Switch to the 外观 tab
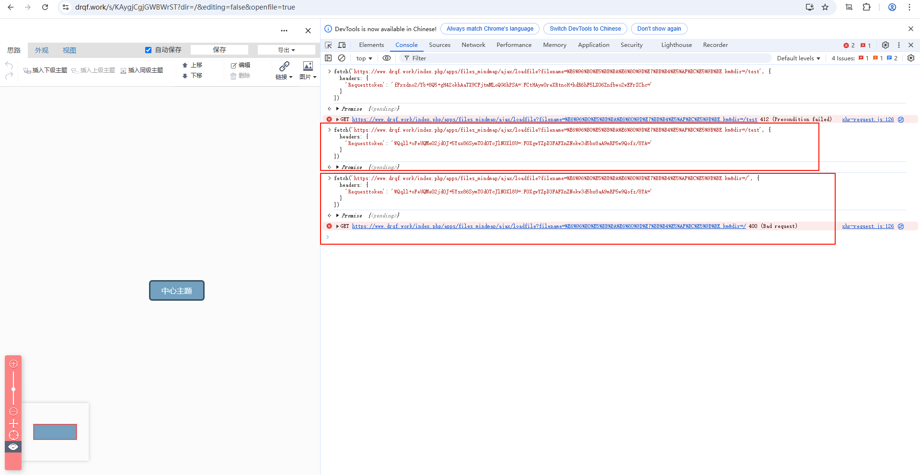920x475 pixels. (x=42, y=50)
